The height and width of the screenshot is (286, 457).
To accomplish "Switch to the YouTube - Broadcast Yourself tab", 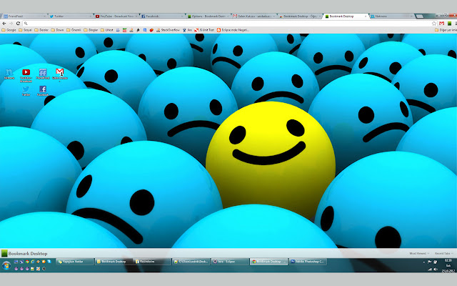I will click(x=116, y=16).
